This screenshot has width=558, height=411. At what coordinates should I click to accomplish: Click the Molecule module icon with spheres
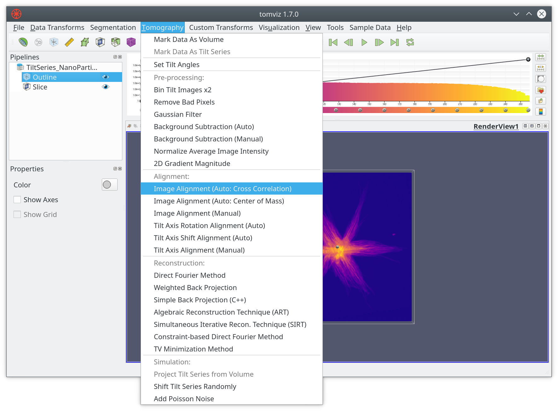coord(38,42)
